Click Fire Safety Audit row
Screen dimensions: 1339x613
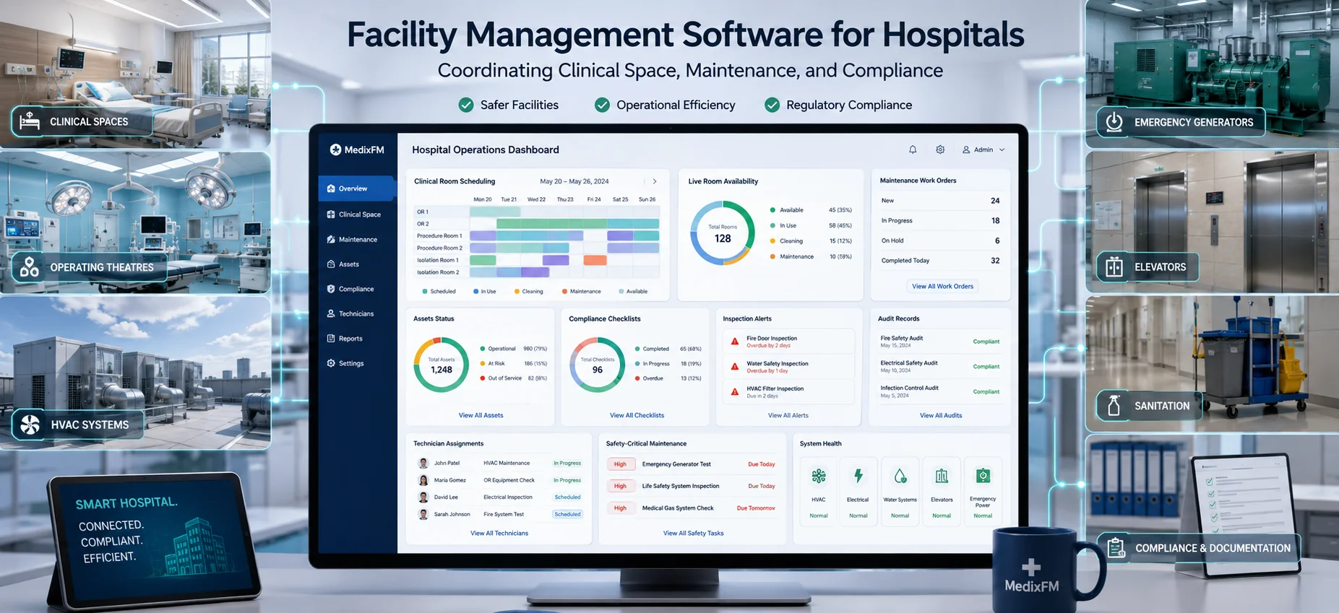click(x=939, y=342)
